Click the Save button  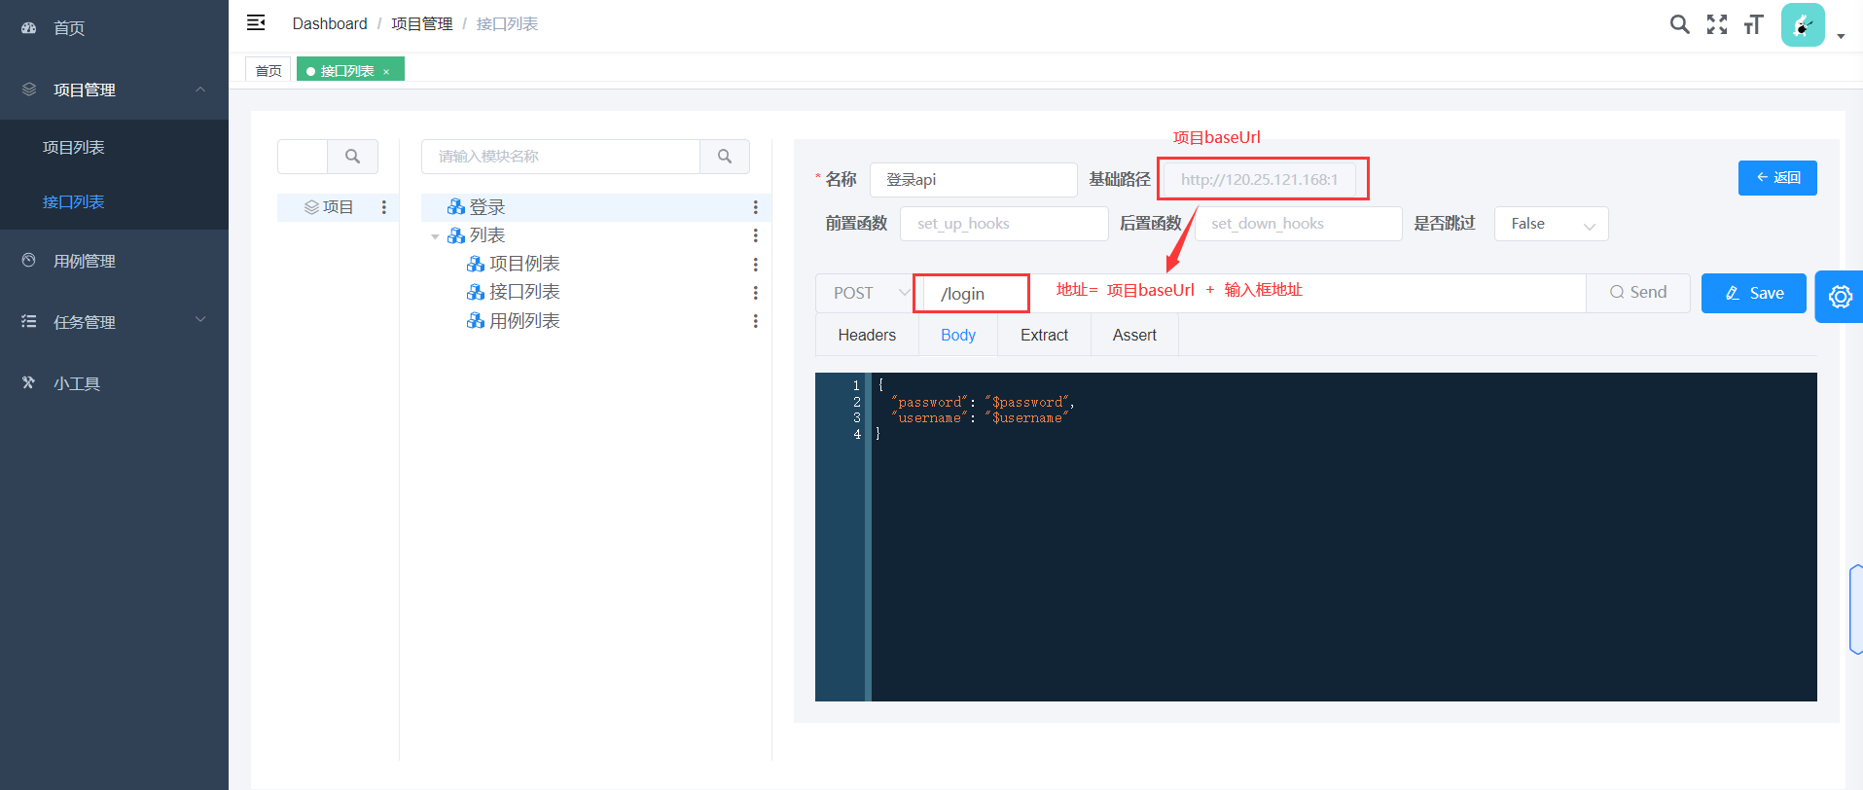[1754, 293]
